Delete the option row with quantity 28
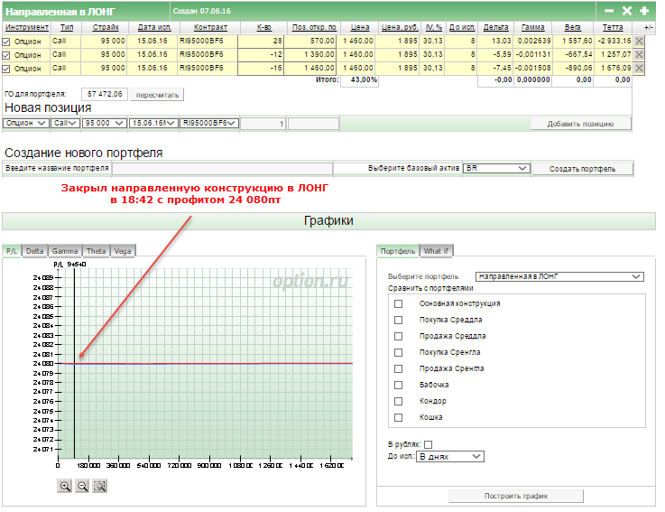Viewport: 665px width, 512px height. [639, 42]
